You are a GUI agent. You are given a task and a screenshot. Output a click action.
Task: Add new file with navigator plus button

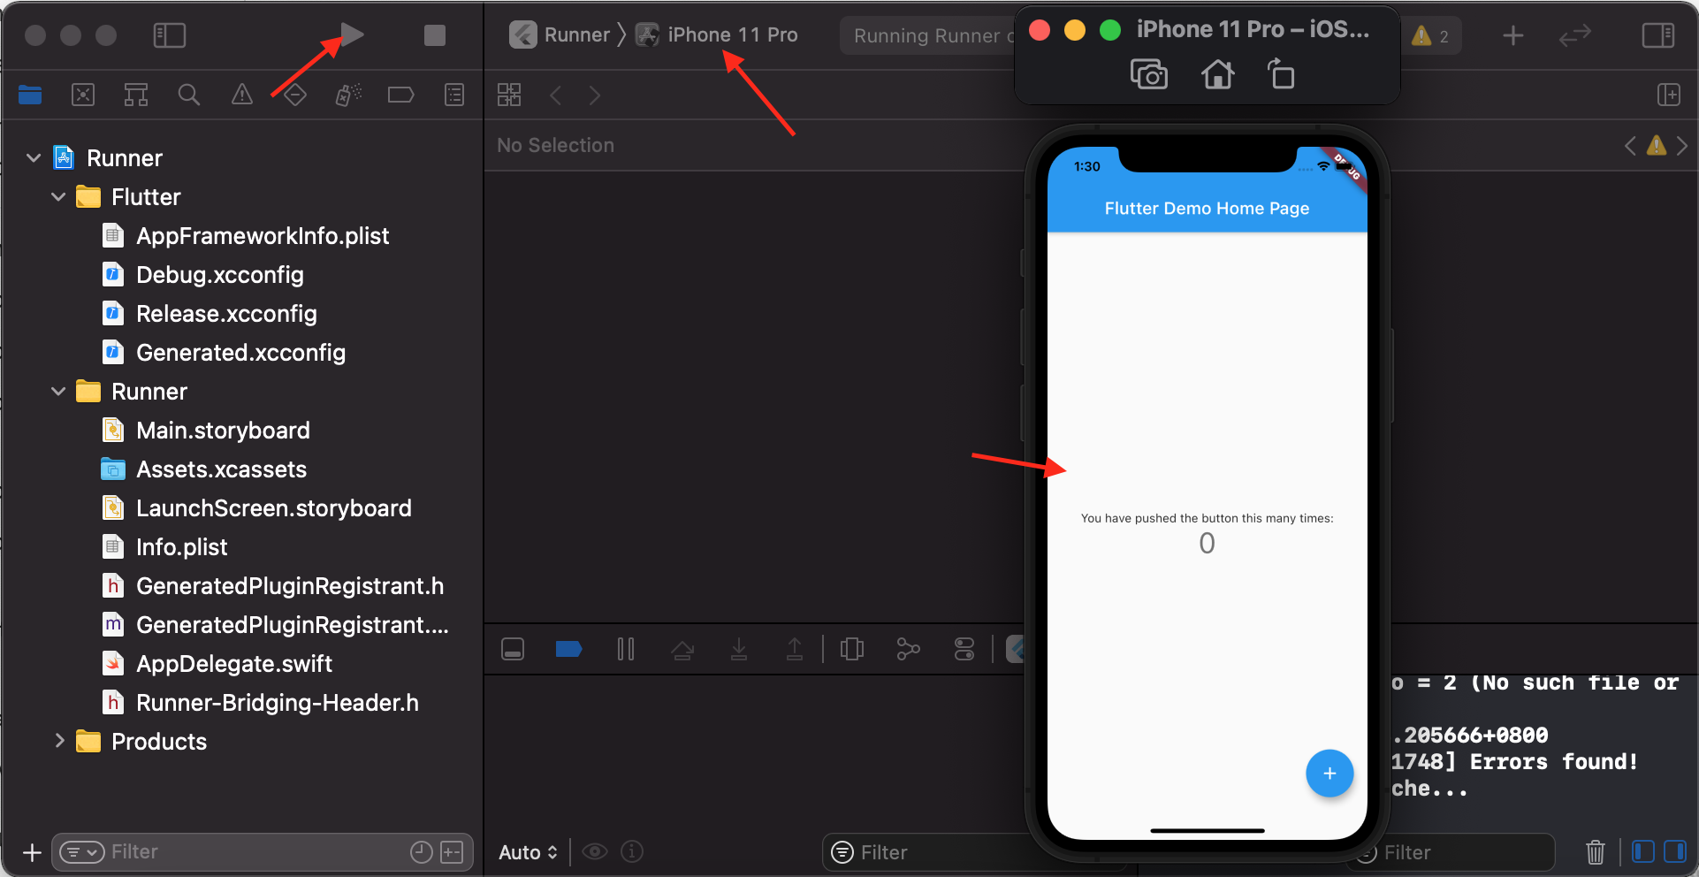coord(32,852)
